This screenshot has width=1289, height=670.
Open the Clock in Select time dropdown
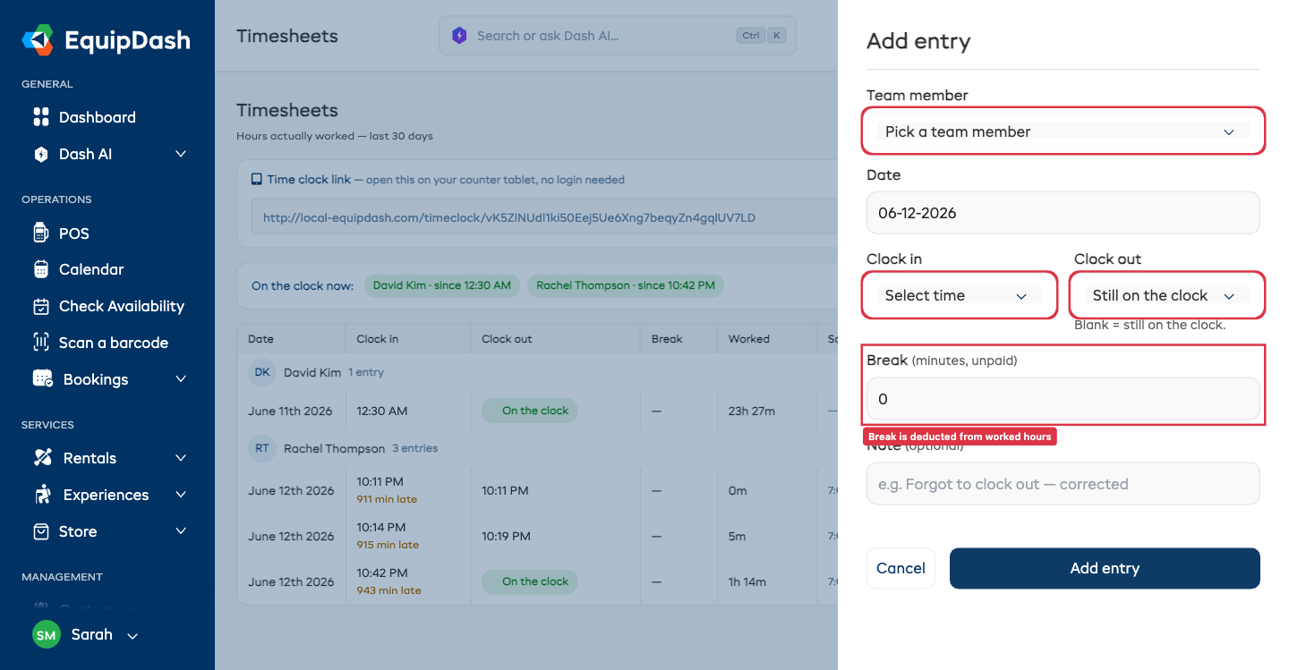click(959, 295)
